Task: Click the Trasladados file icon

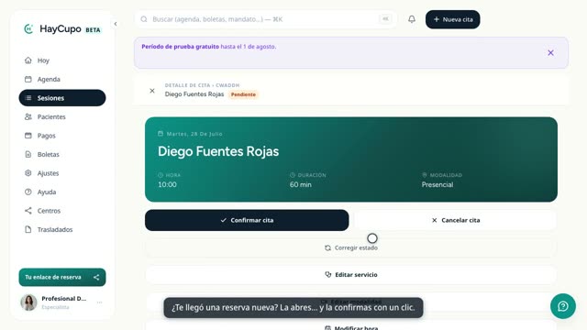Action: [28, 229]
